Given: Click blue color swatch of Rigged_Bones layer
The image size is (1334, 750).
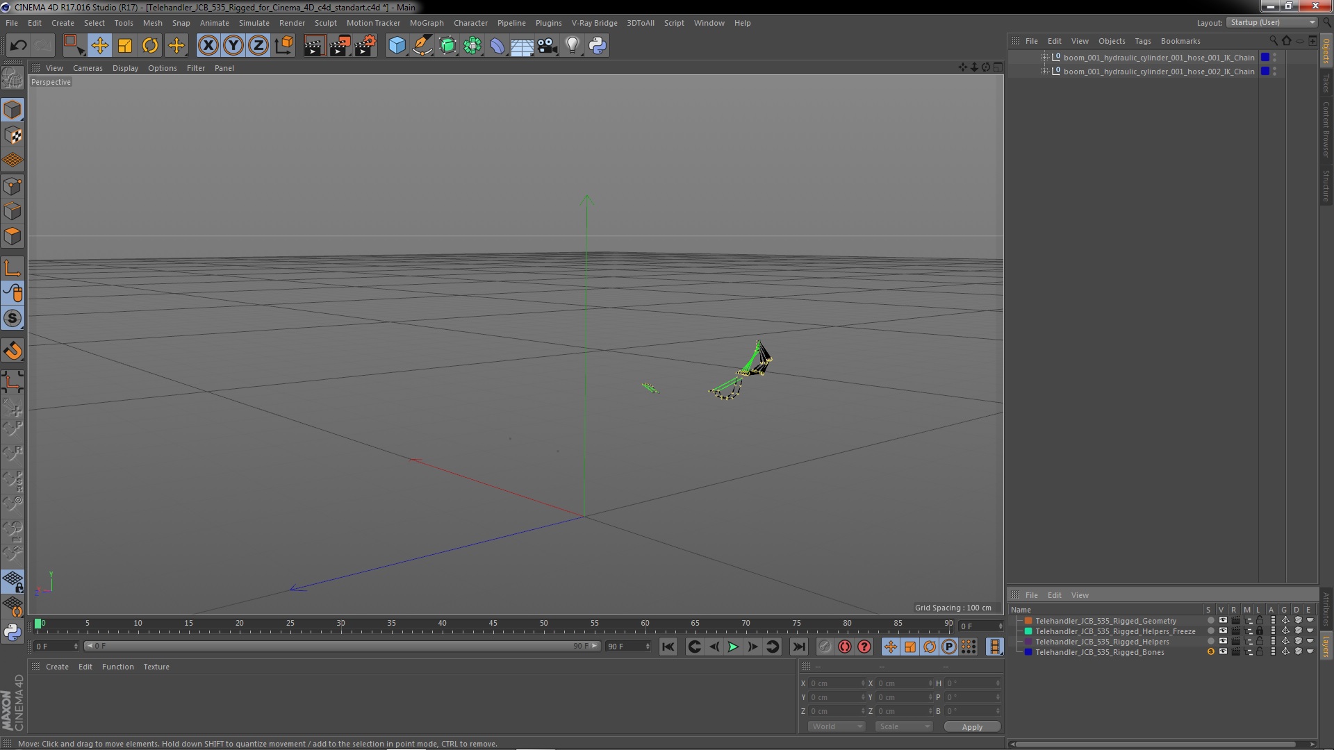Looking at the screenshot, I should tap(1028, 652).
